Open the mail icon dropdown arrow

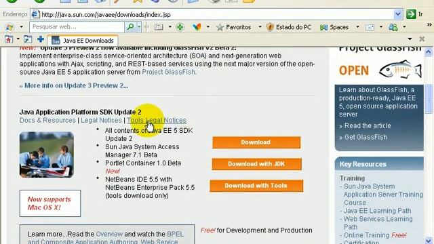381,27
